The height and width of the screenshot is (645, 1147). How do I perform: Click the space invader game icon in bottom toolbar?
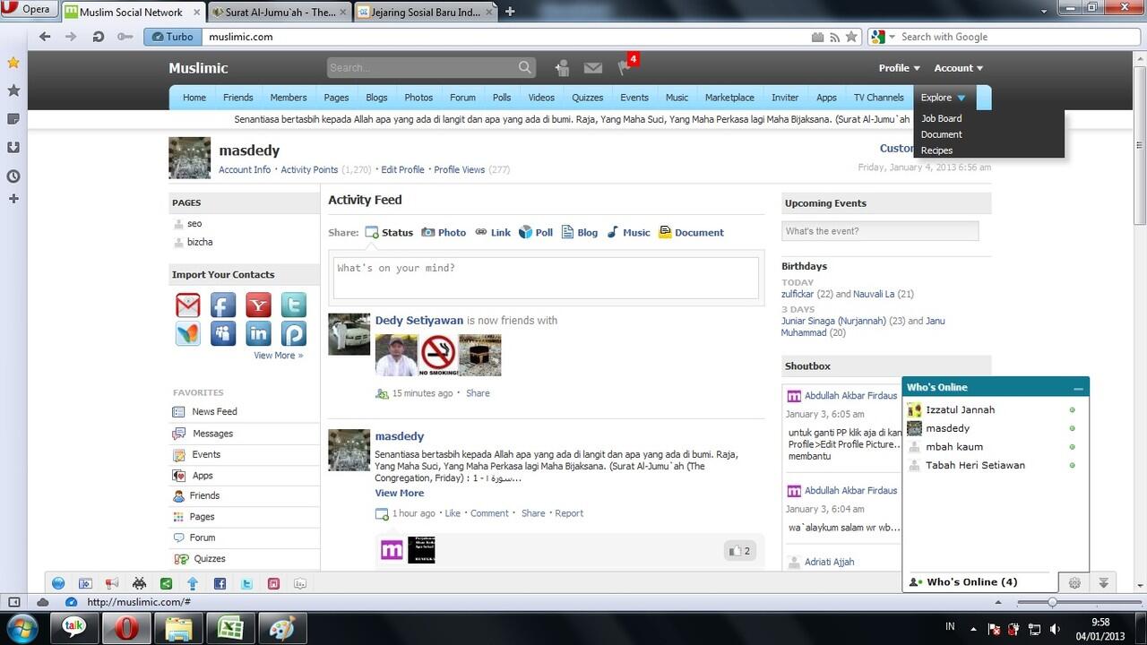tap(139, 583)
